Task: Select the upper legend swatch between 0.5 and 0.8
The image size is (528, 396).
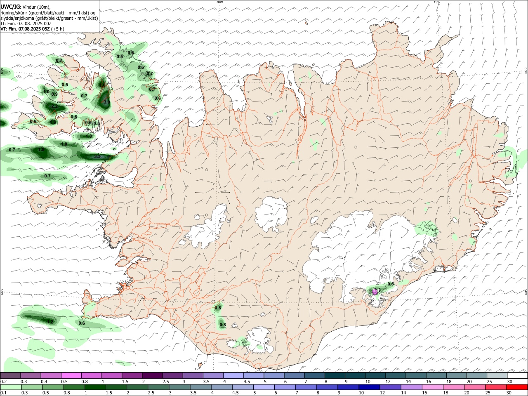Action: [x=71, y=375]
